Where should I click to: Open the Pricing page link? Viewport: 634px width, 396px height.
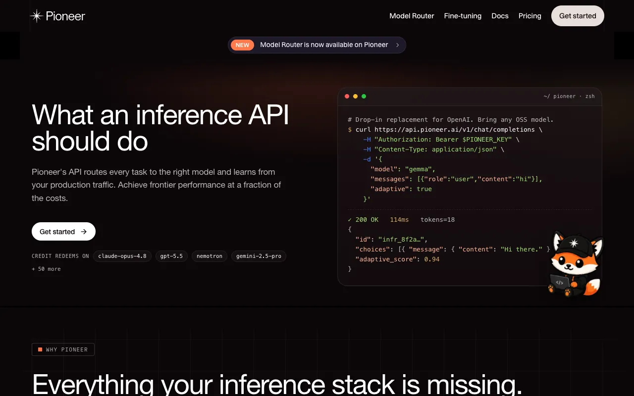pos(529,16)
